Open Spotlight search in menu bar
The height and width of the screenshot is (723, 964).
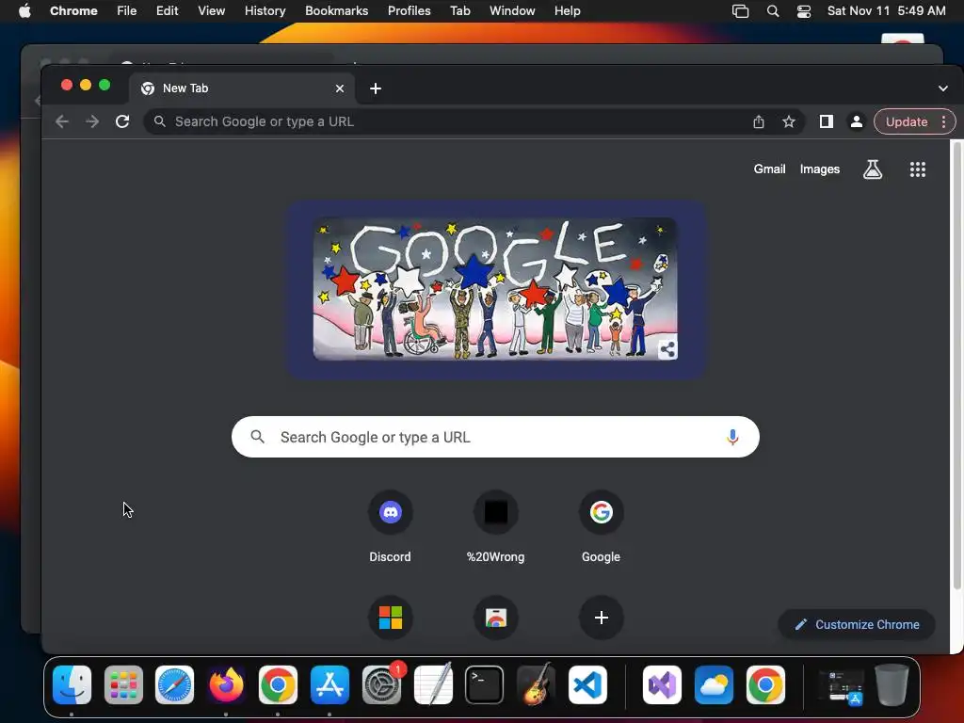click(x=773, y=11)
